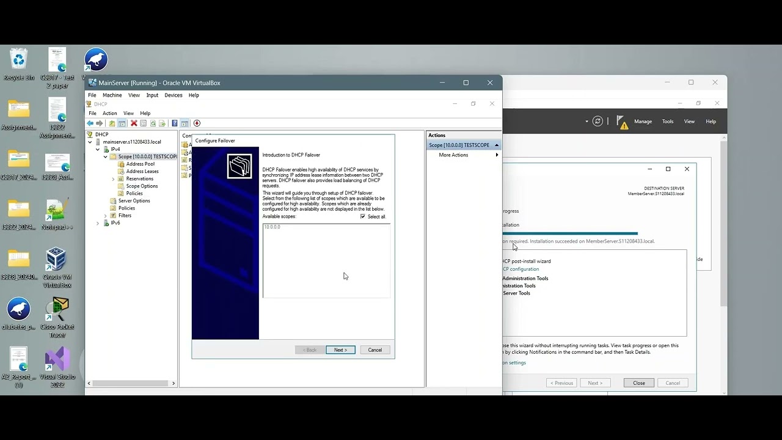The width and height of the screenshot is (782, 440).
Task: Click the DHCP tree horizontal scrollbar
Action: coord(131,383)
